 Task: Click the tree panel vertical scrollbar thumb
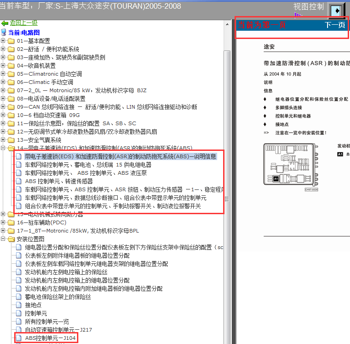(227, 197)
